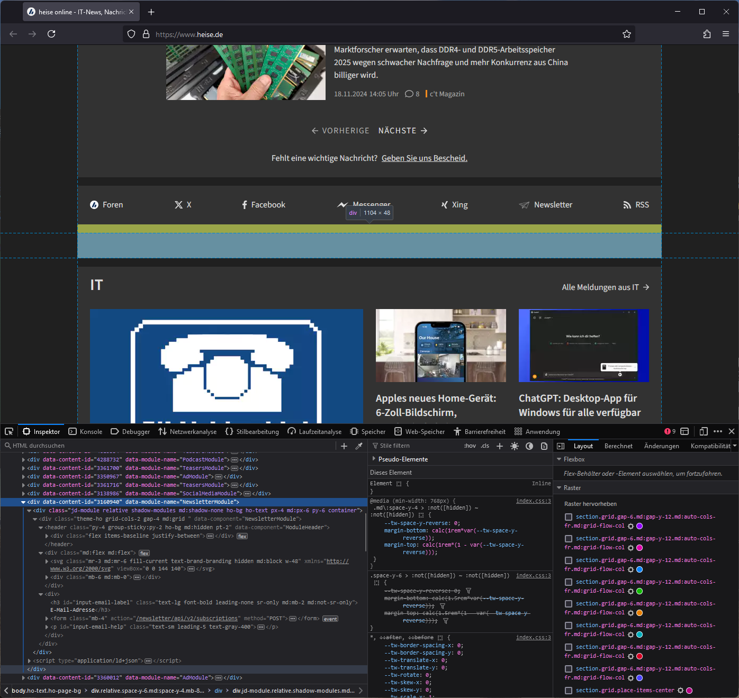Change the green grid overlay color swatch

(x=639, y=591)
